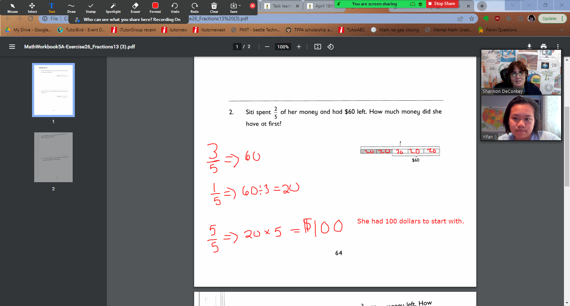
Task: Open the uBlock extension icon
Action: coord(497,19)
